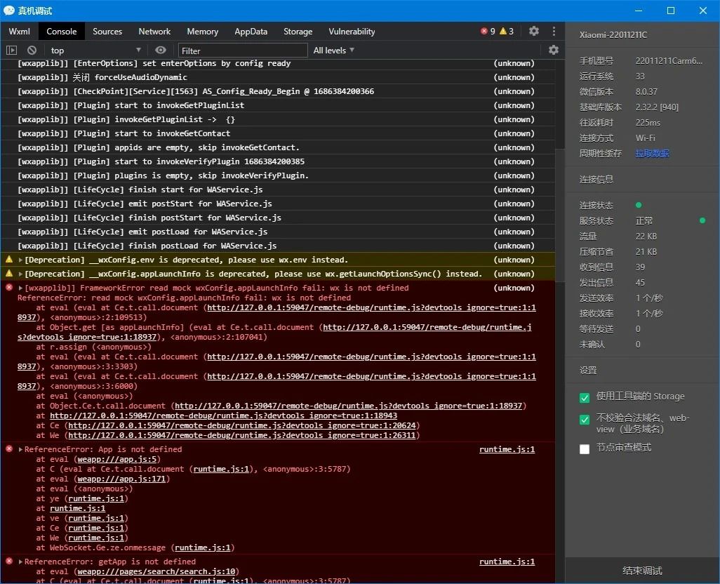720x584 pixels.
Task: Open runtime.js:1 link beside getApp error
Action: 507,562
